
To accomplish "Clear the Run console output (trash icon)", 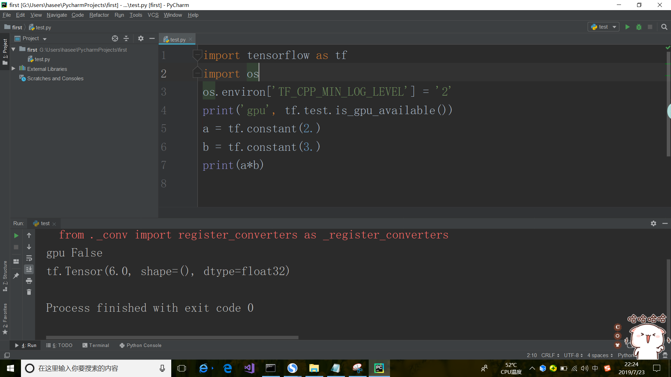I will [29, 292].
